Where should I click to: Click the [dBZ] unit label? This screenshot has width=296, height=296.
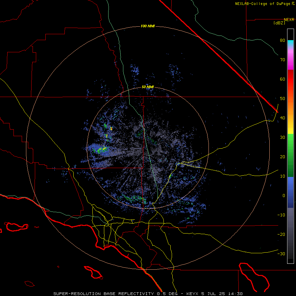pyautogui.click(x=279, y=23)
